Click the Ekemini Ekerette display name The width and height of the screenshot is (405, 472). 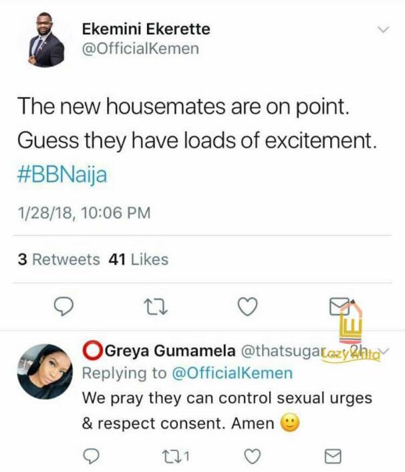point(145,29)
